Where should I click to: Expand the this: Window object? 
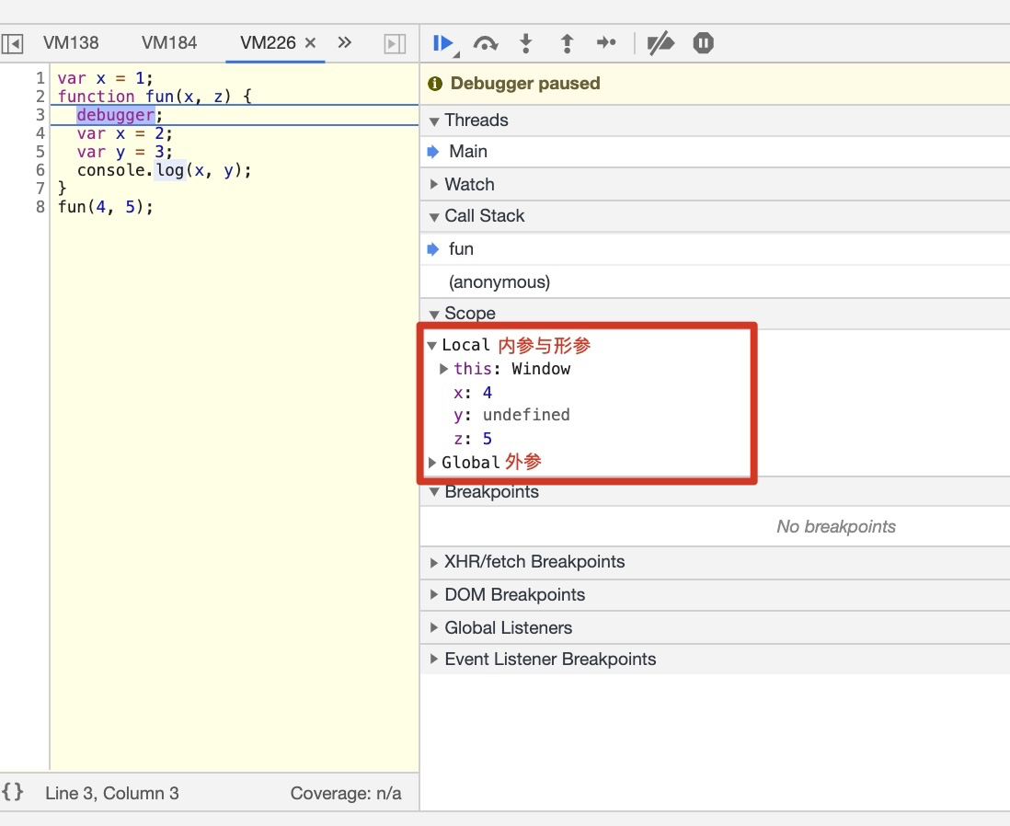coord(443,369)
